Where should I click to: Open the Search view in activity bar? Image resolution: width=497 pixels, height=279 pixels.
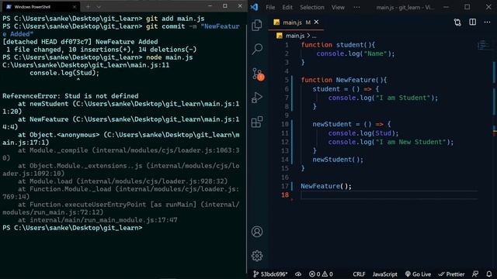(x=257, y=49)
